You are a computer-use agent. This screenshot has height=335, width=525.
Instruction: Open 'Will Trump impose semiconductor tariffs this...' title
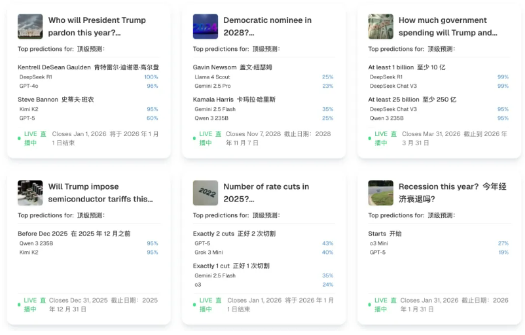[100, 193]
